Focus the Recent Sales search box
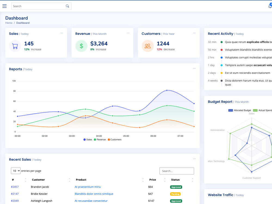 pyautogui.click(x=177, y=171)
